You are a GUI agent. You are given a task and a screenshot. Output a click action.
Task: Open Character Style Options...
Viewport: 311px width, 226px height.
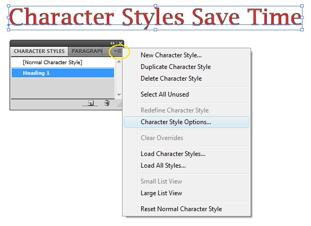click(186, 121)
